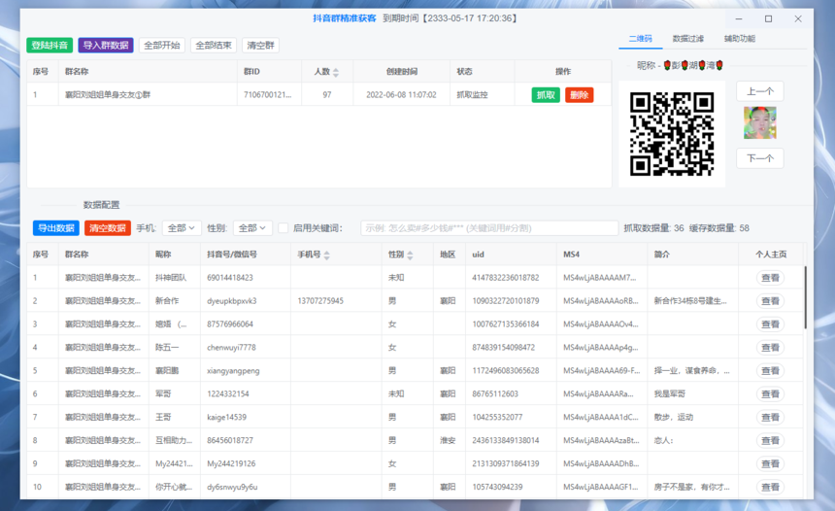
Task: Click the user avatar thumbnail
Action: 760,122
